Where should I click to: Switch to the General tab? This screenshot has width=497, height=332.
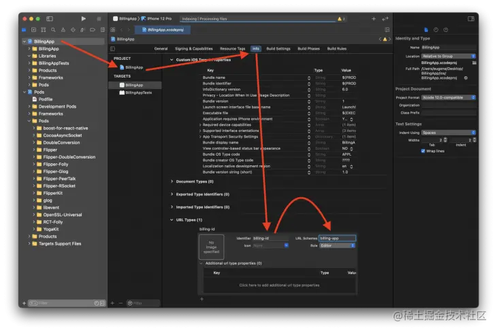point(161,49)
